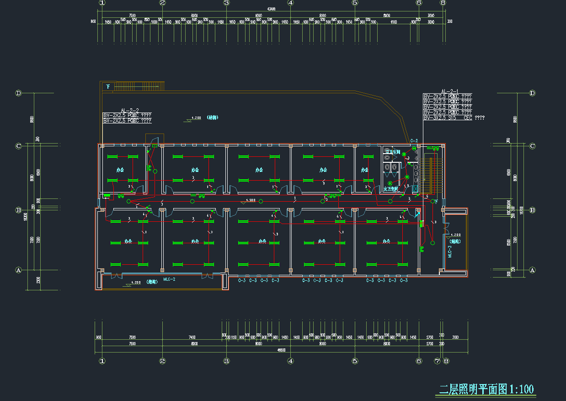Screen dimensions: 566x401
Task: Click the 43400 overall dimension at top
Action: [271, 9]
